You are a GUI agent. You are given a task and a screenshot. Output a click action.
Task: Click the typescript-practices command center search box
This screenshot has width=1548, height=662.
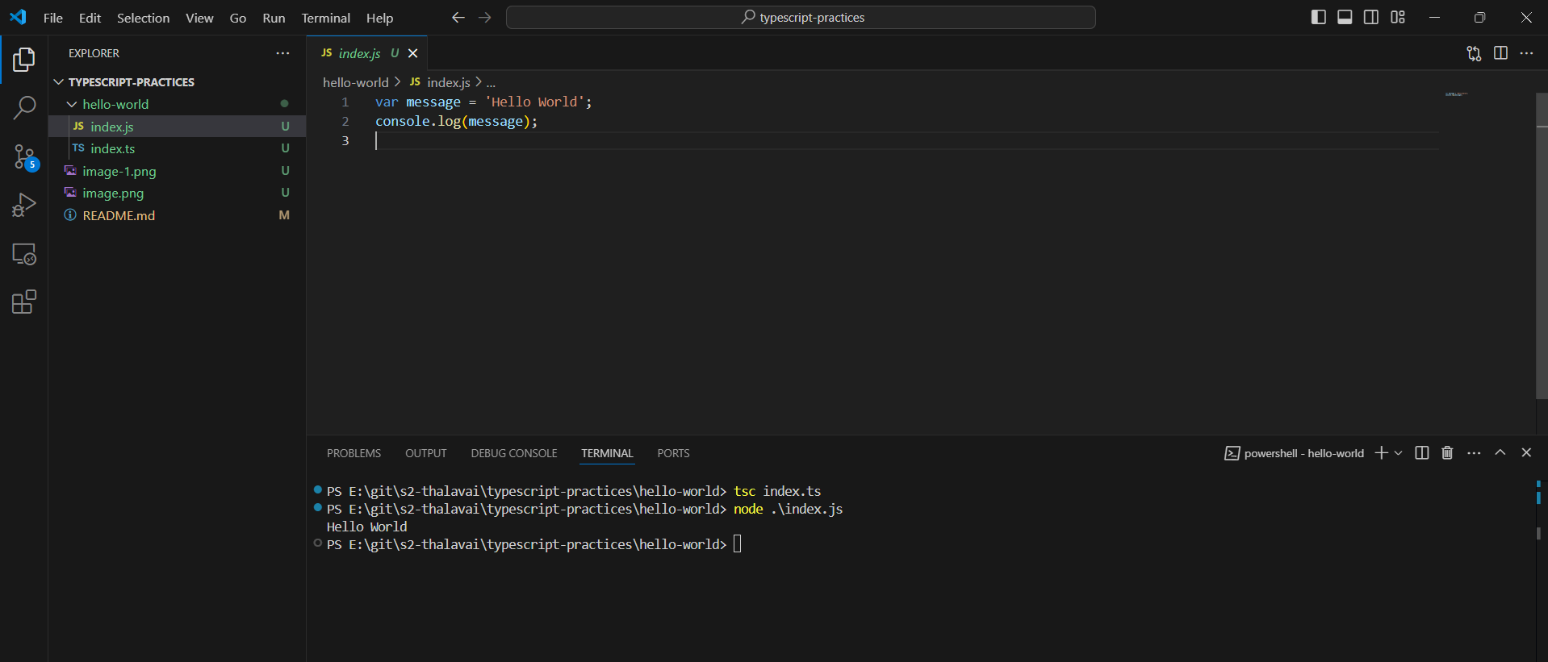[x=801, y=18]
